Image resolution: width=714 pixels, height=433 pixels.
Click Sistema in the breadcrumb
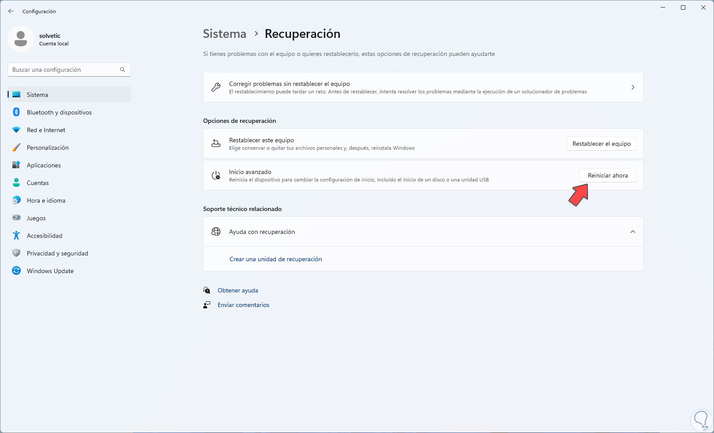click(224, 34)
